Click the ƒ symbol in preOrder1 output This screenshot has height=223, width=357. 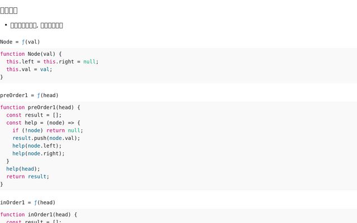39,95
